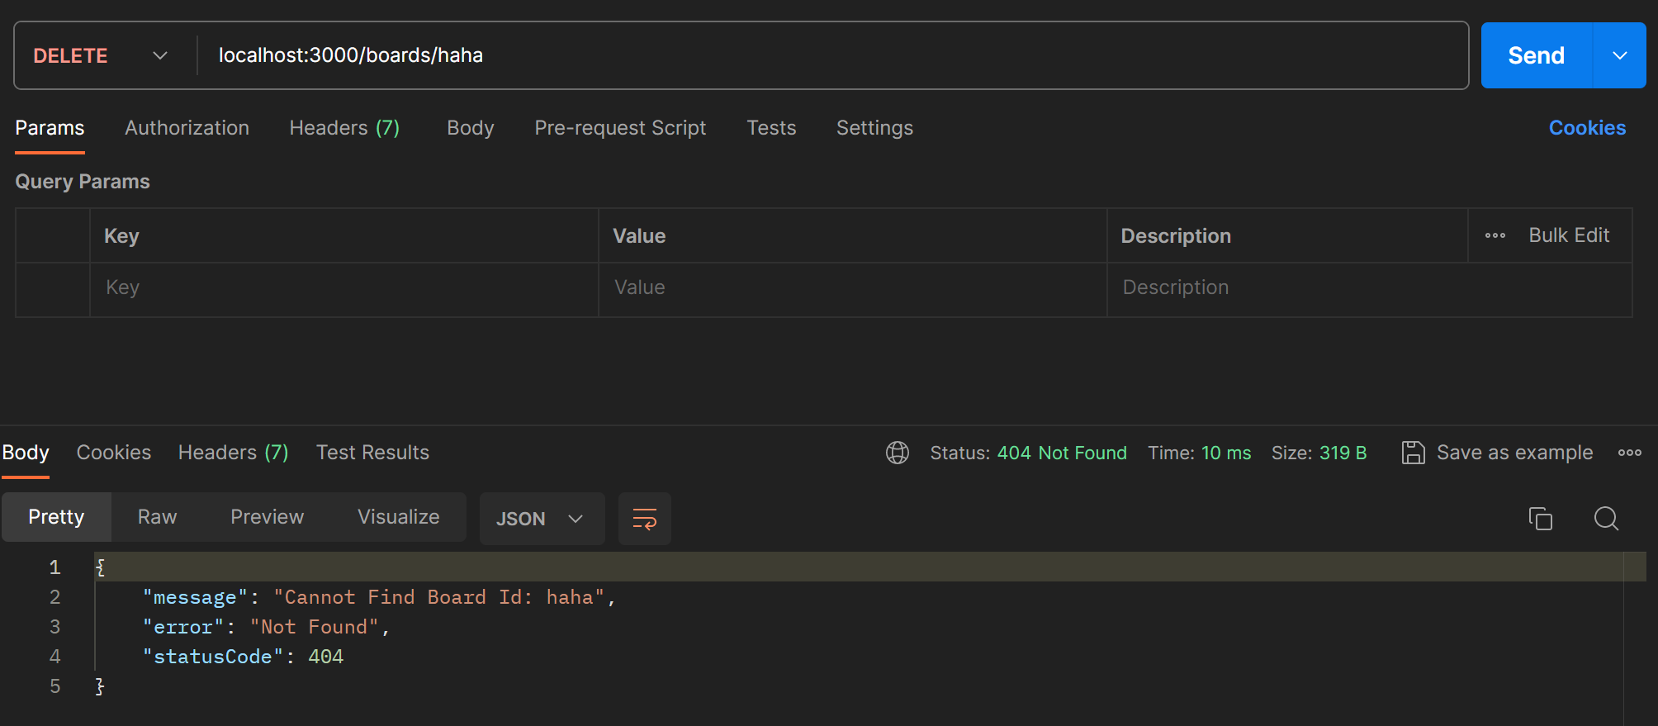Expand the Send button dropdown arrow
Screen dimensions: 1658x726
click(1619, 55)
